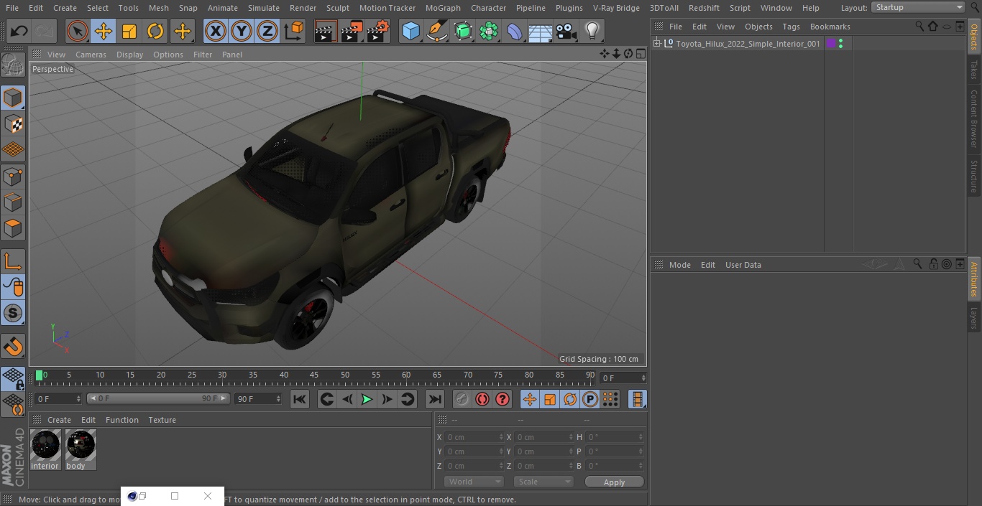Toggle Y axis lock

point(242,31)
